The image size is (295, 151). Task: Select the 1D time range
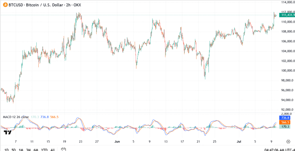pyautogui.click(x=6, y=150)
